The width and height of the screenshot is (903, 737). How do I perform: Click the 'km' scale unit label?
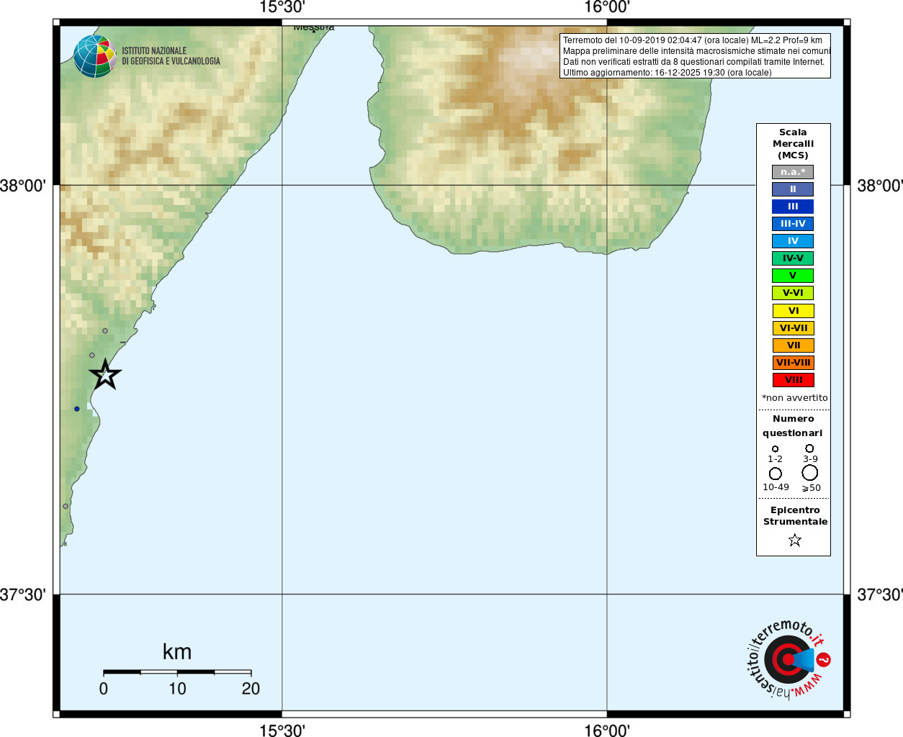(x=177, y=652)
